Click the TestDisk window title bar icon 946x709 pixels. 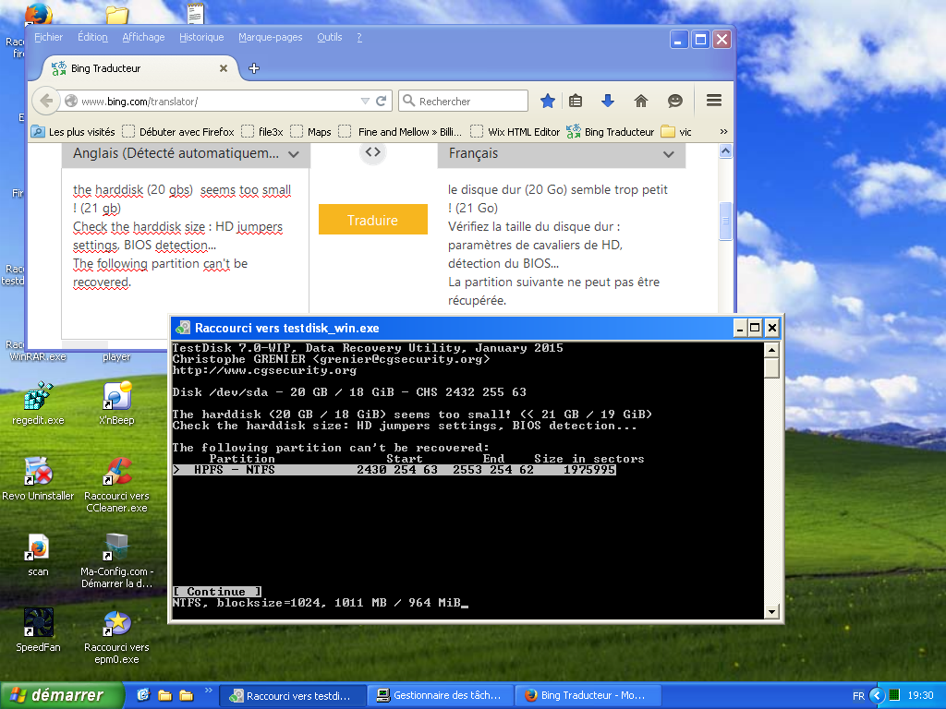click(x=183, y=328)
